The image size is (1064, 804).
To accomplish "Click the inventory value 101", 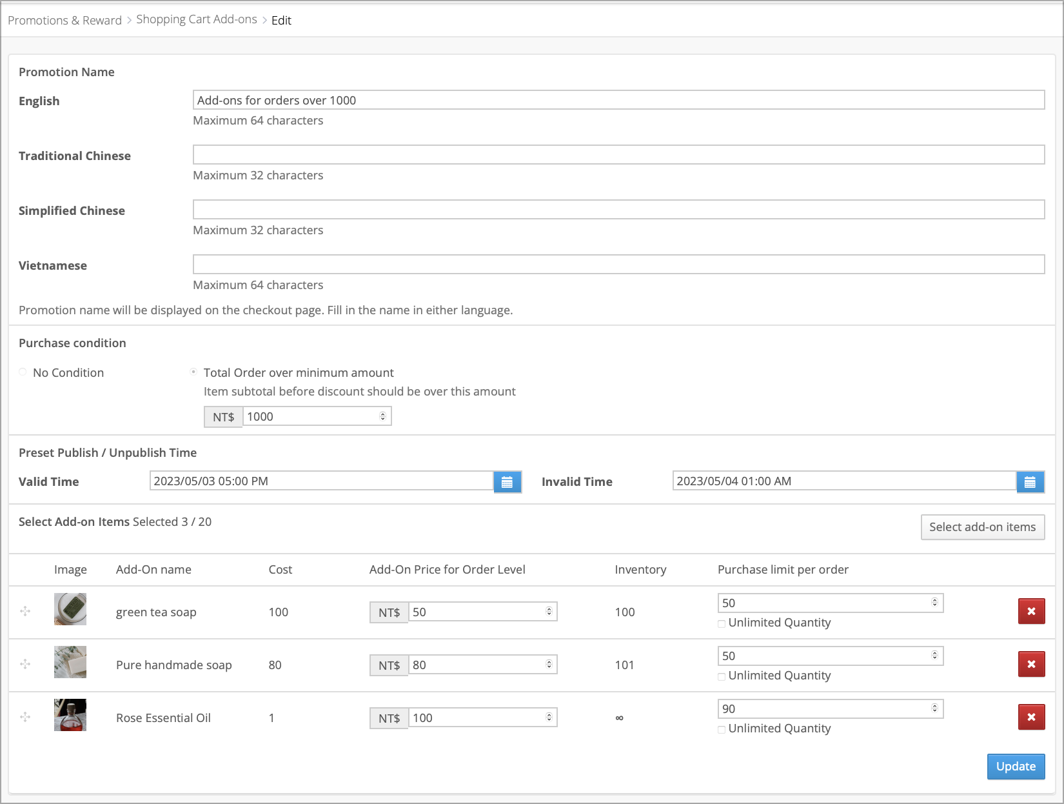I will [x=624, y=665].
